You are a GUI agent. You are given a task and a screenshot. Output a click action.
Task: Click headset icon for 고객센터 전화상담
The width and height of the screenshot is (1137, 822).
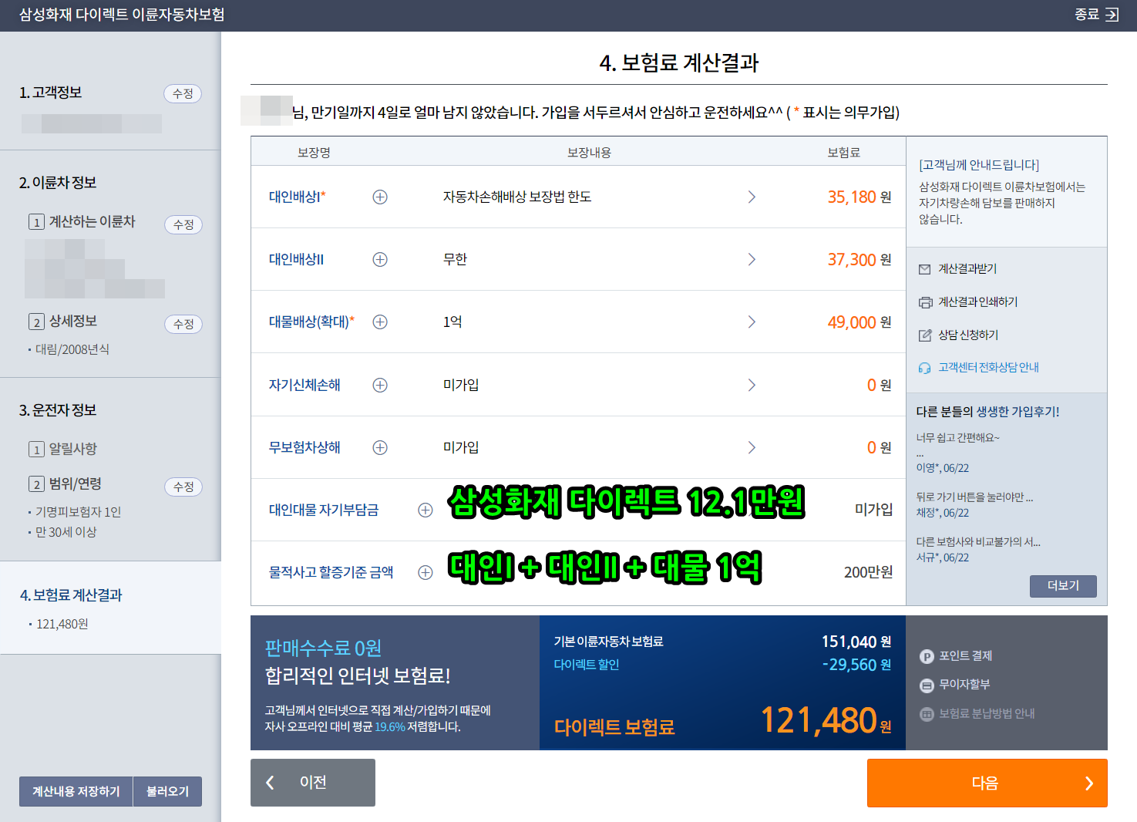[x=925, y=368]
